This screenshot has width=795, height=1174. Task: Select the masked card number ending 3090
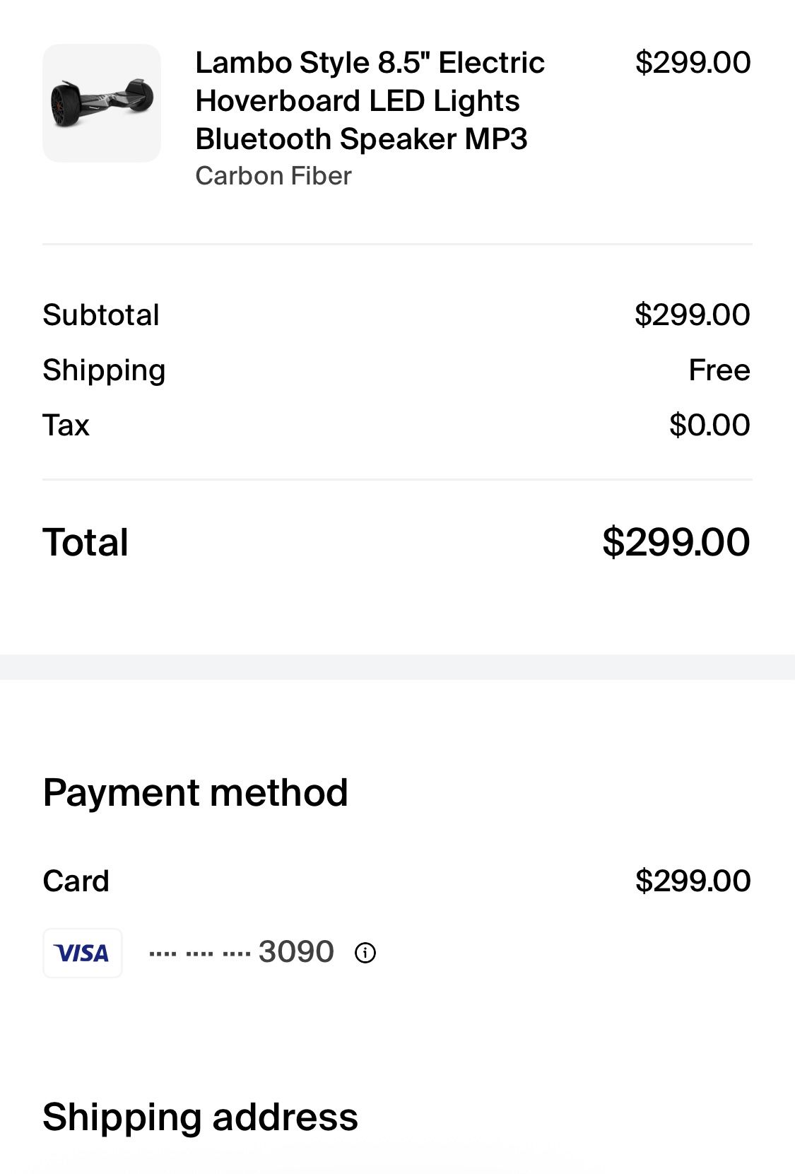coord(242,952)
